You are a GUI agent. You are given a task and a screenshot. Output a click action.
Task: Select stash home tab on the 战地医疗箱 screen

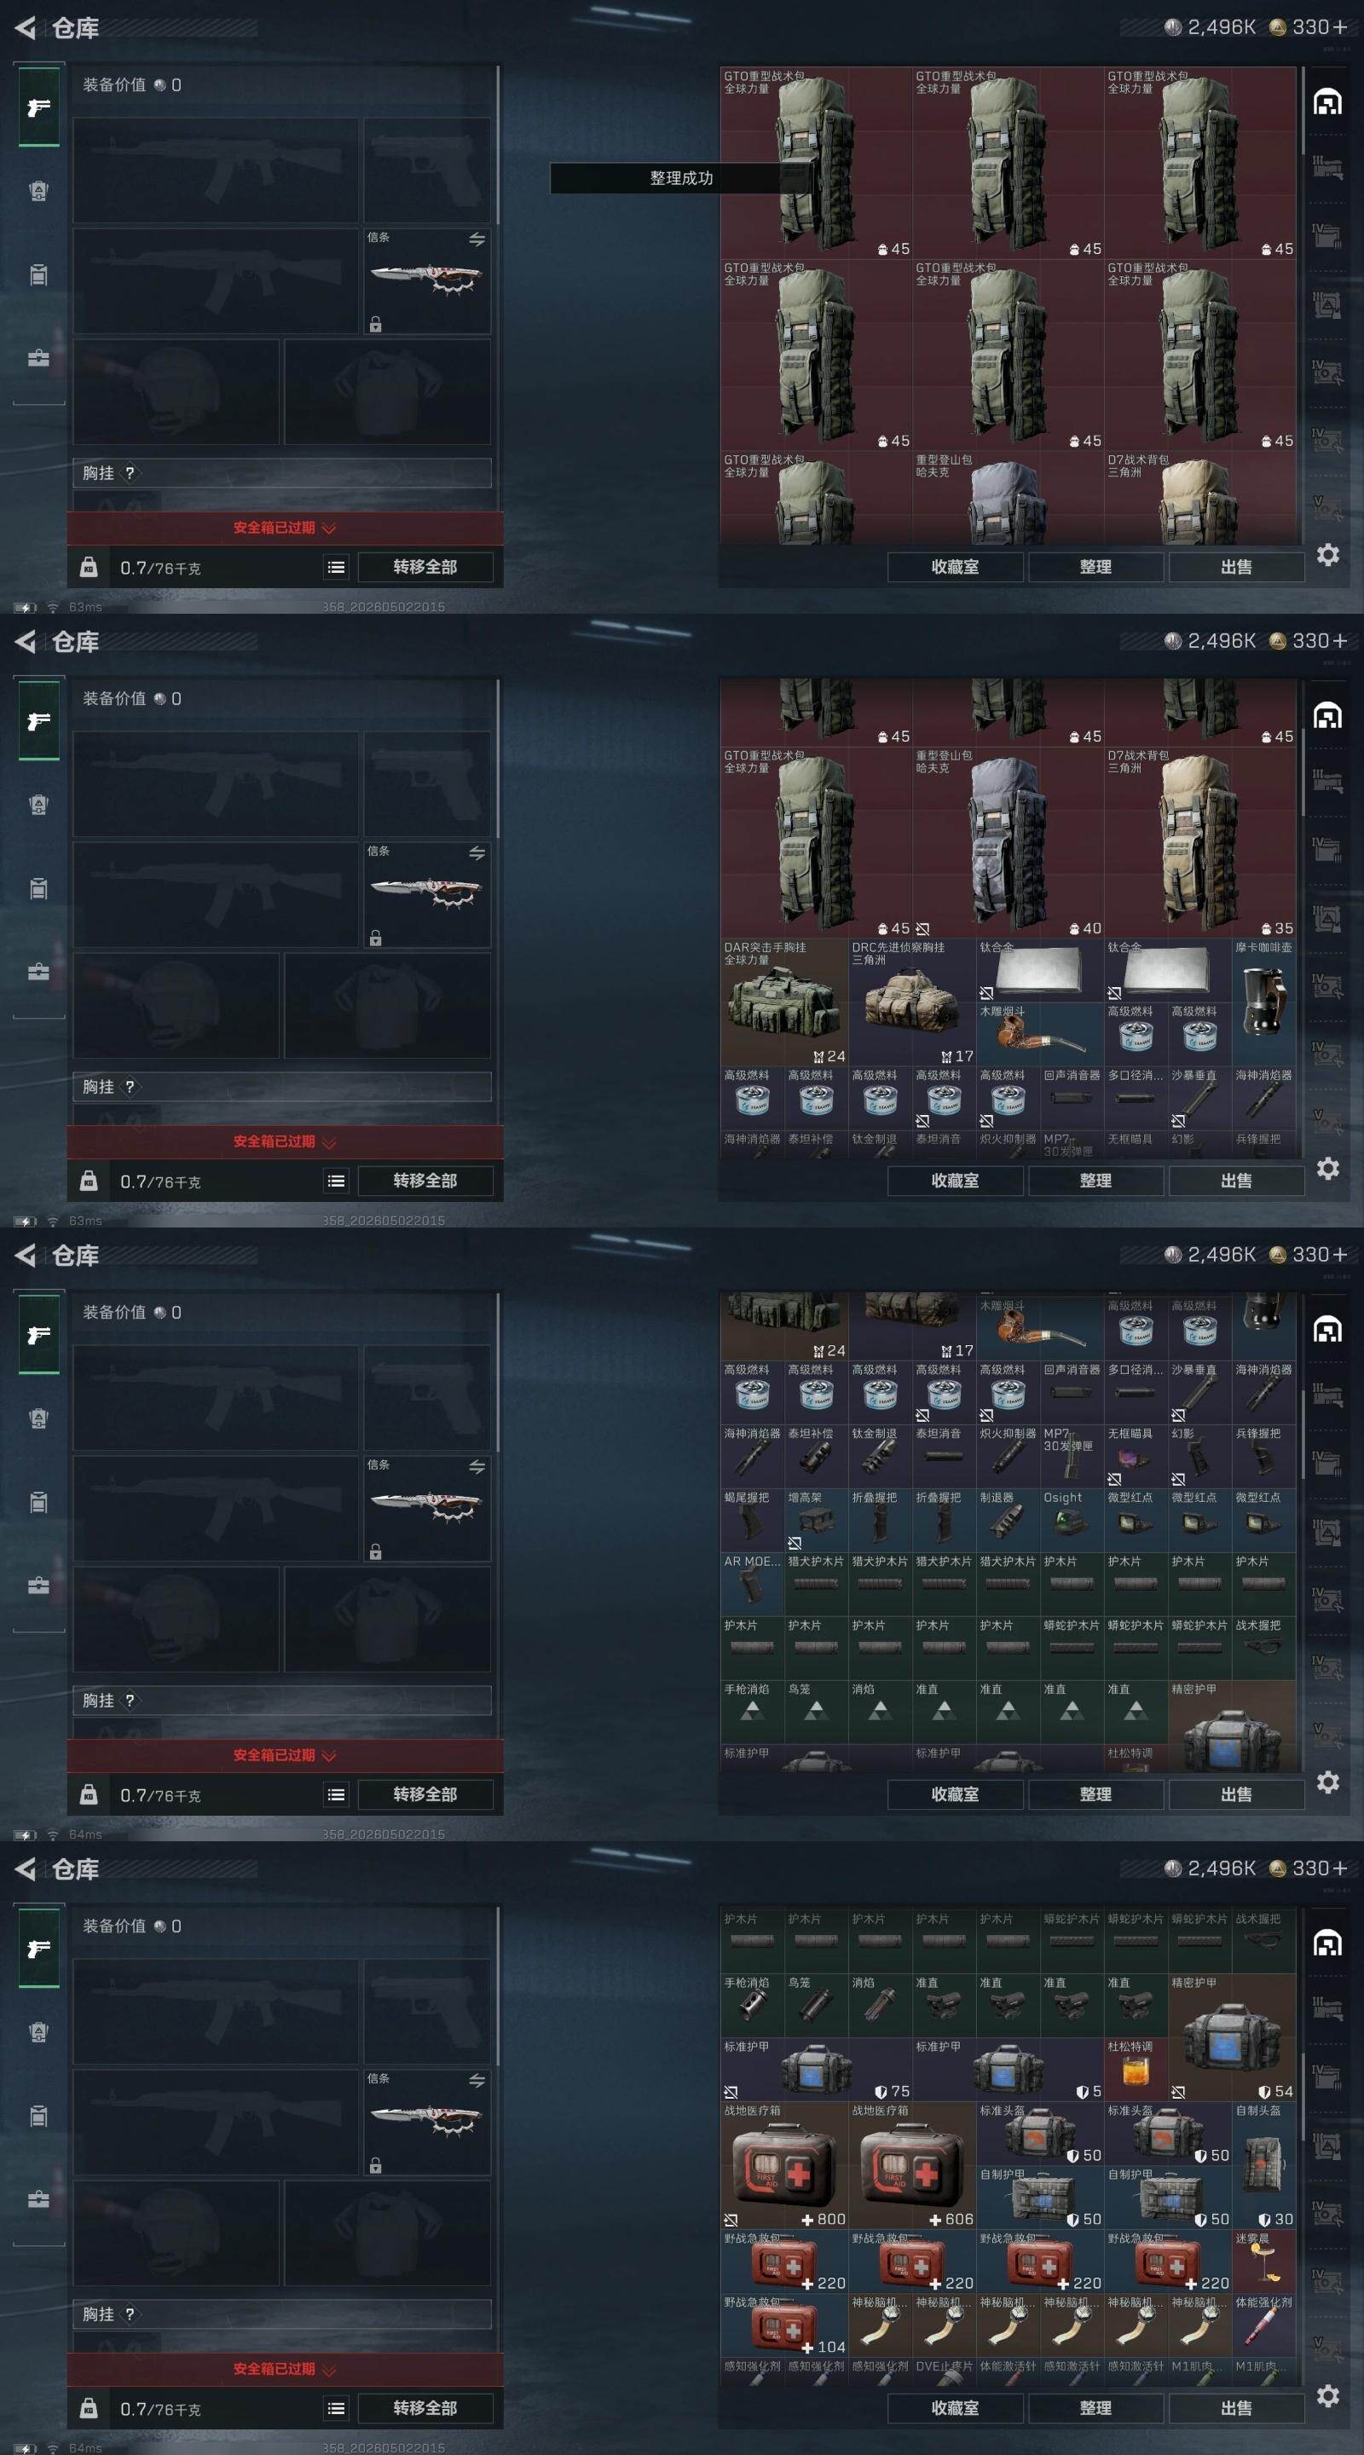(1328, 1944)
